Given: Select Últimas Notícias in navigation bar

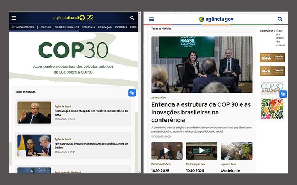Looking at the screenshot, I should (22, 27).
